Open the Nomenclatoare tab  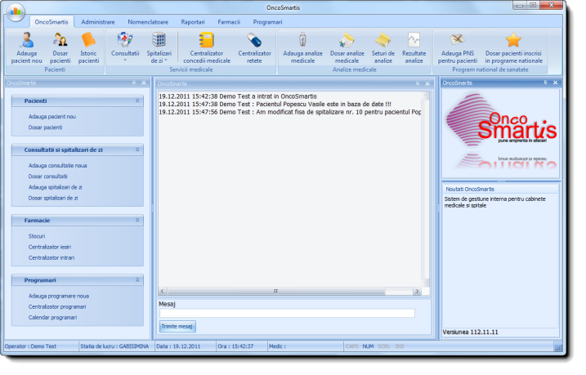tap(148, 22)
